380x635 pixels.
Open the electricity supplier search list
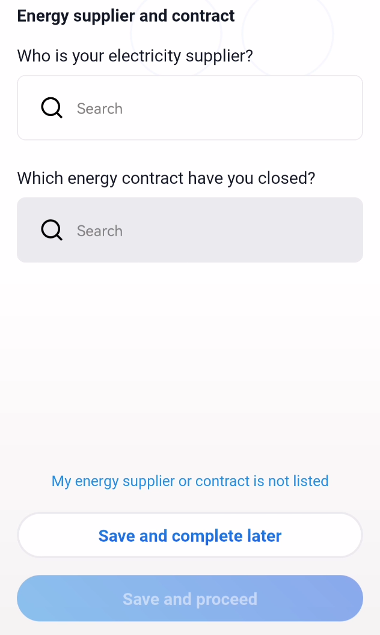pyautogui.click(x=189, y=108)
